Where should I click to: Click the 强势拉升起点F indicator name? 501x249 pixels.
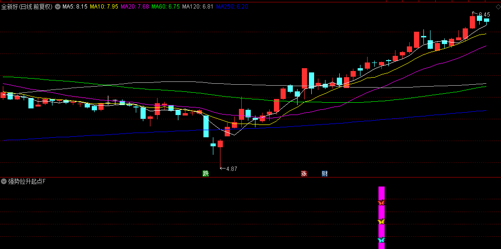[x=27, y=182]
